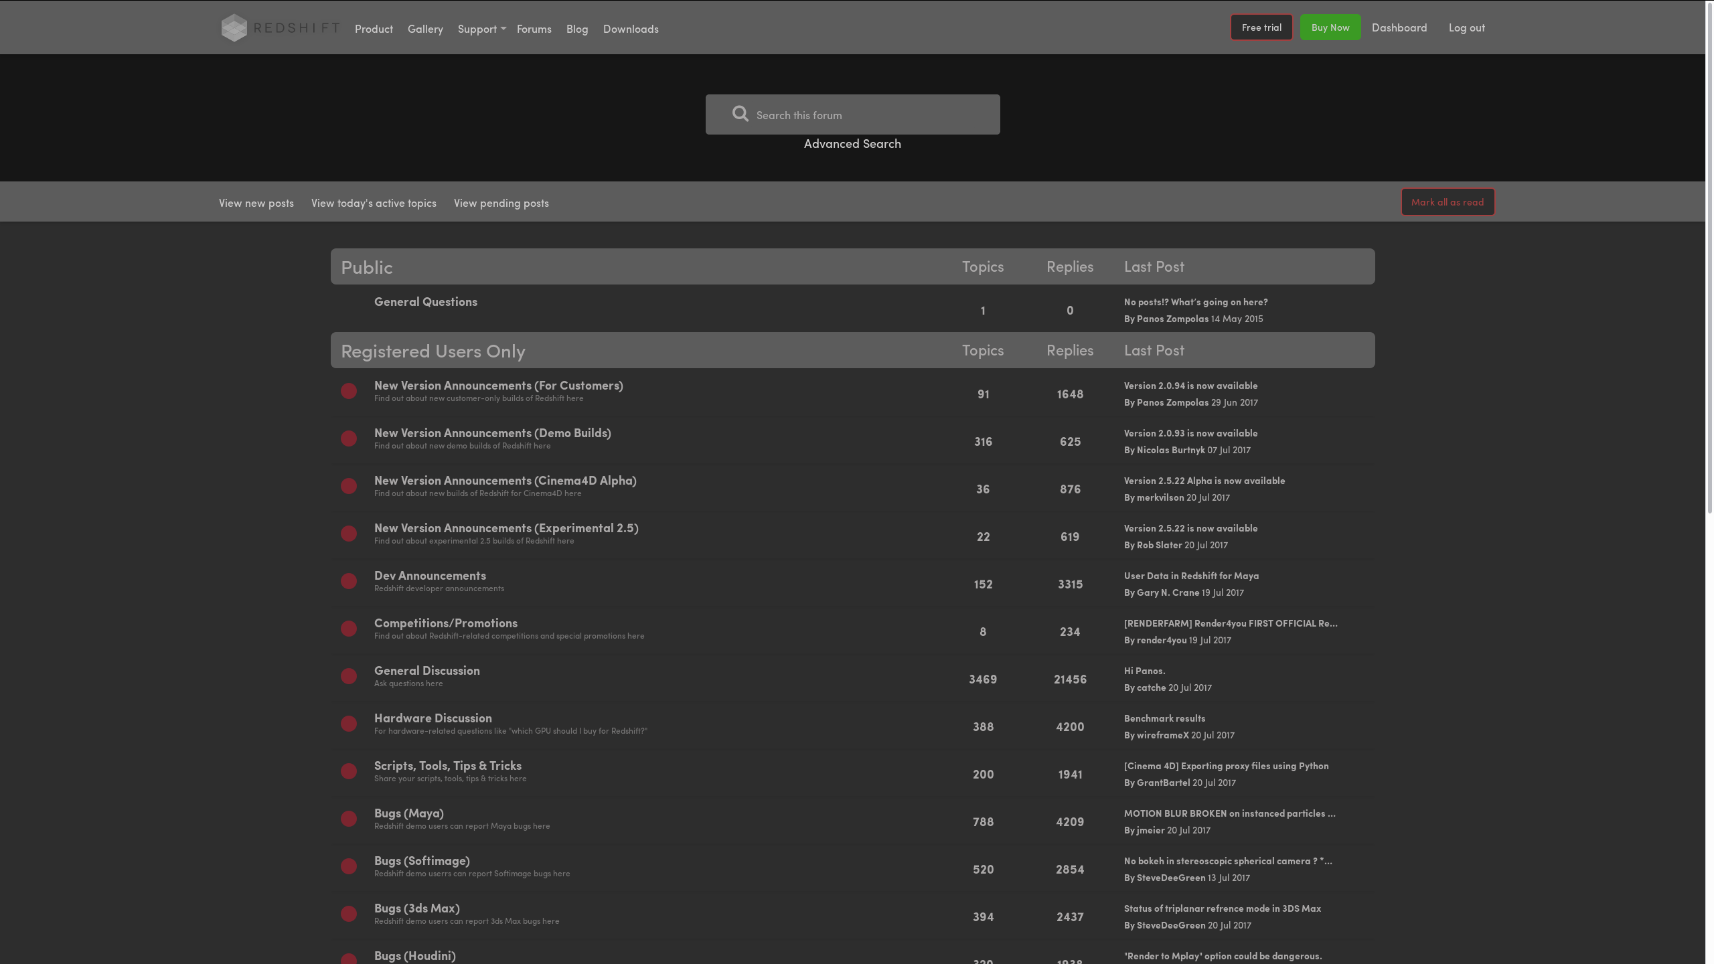The width and height of the screenshot is (1714, 964).
Task: Open the Bugs (Houdini) forum
Action: 415,956
